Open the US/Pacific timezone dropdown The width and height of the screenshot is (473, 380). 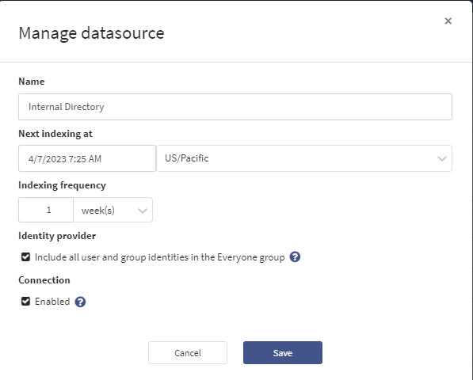[304, 158]
